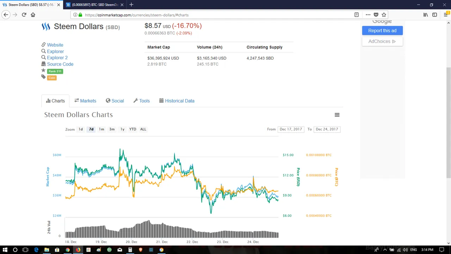The image size is (451, 254).
Task: Toggle the Price (BTC) axis label
Action: pos(336,176)
